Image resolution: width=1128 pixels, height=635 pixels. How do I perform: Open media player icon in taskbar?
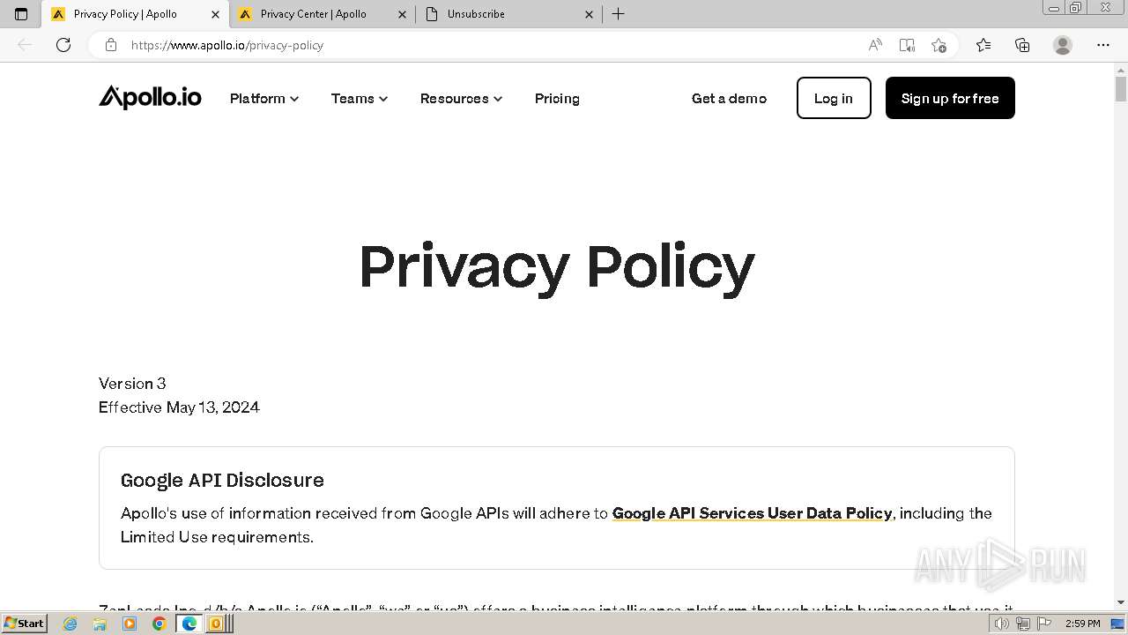tap(130, 624)
